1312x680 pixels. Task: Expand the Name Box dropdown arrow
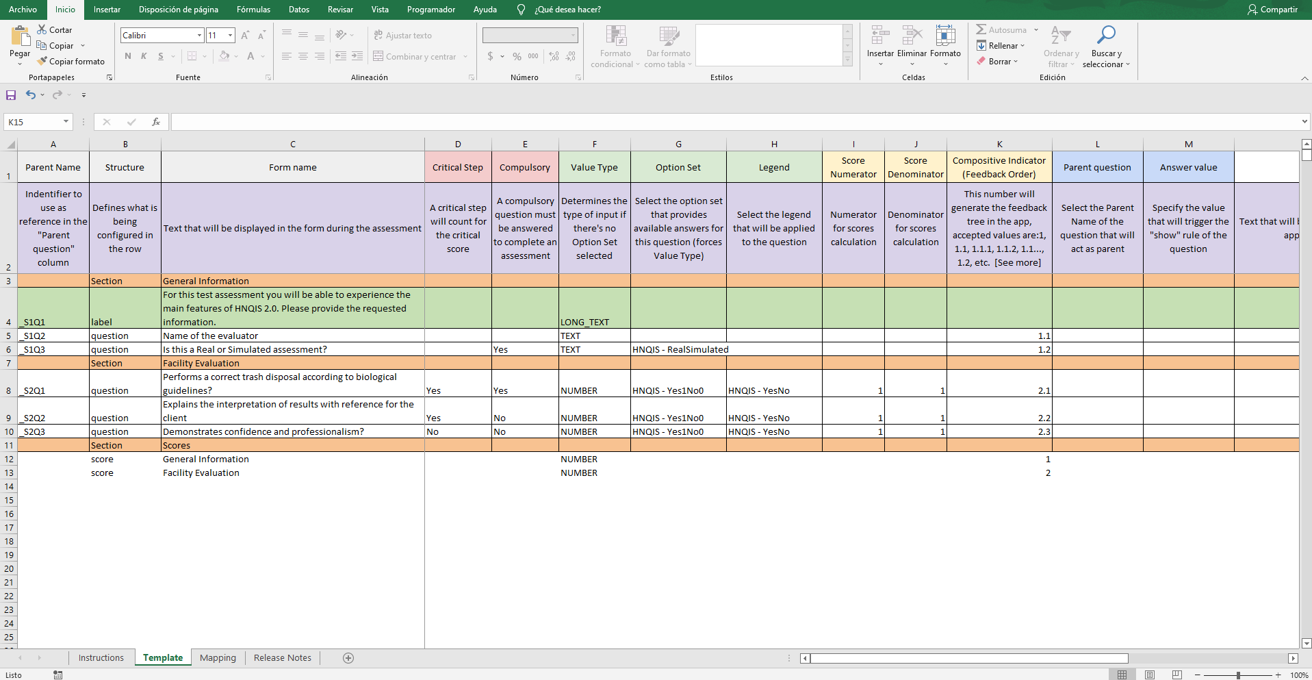[x=66, y=122]
